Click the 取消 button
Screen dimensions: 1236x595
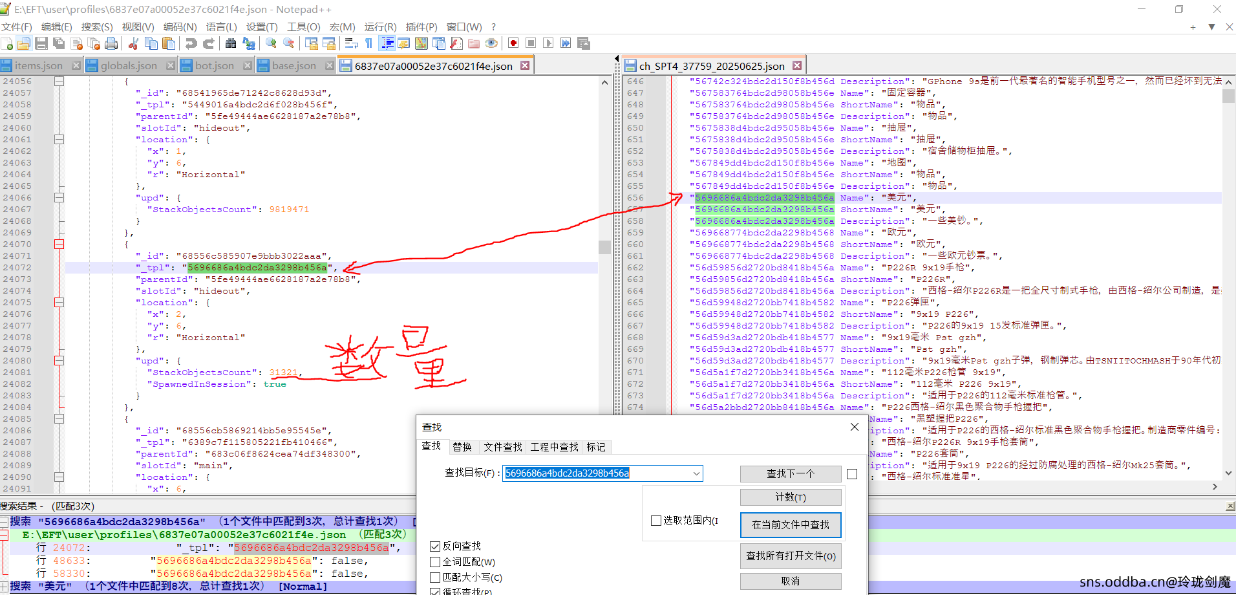[791, 581]
